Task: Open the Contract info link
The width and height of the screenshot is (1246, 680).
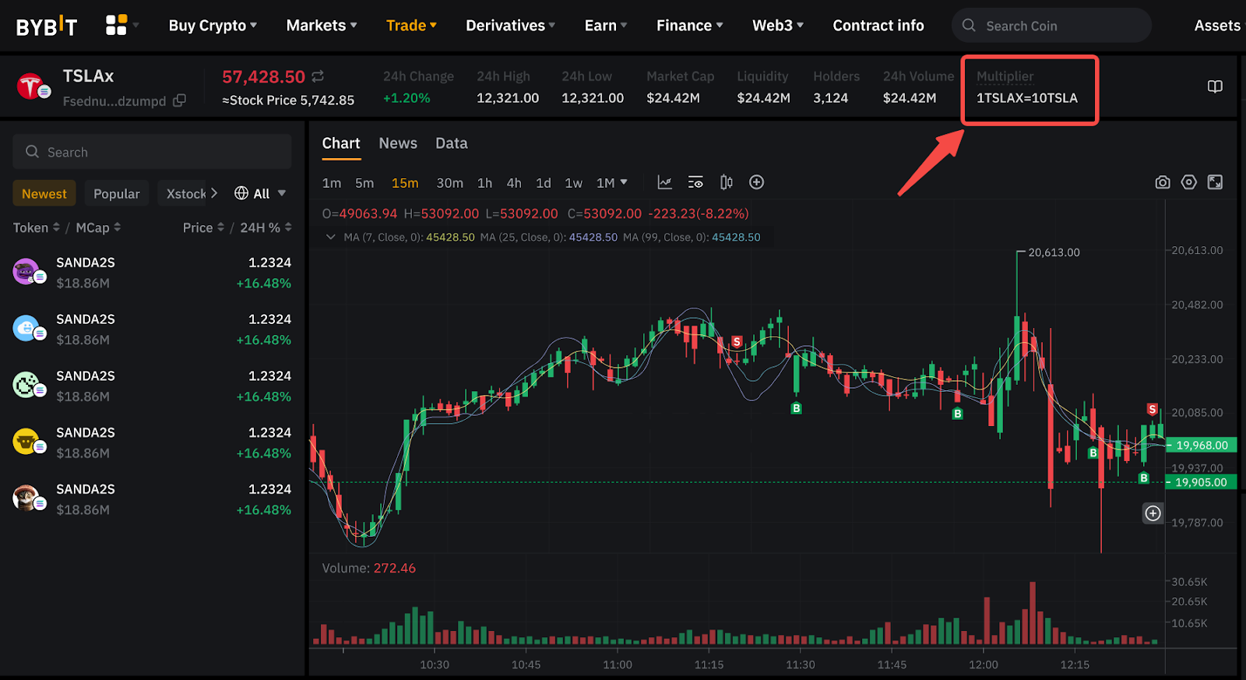Action: coord(878,26)
